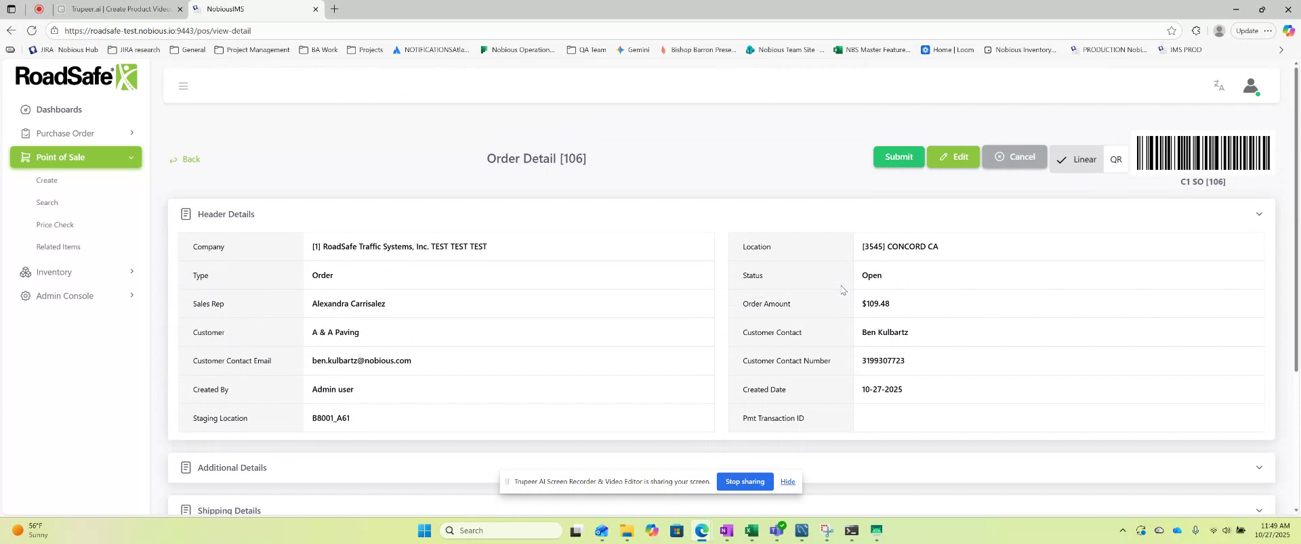Select the Linear barcode option

coord(1076,160)
